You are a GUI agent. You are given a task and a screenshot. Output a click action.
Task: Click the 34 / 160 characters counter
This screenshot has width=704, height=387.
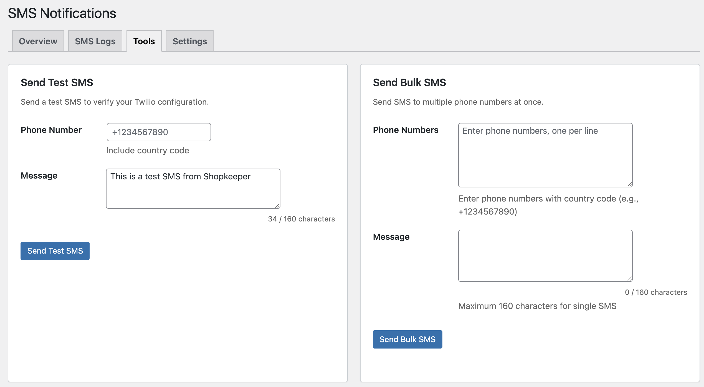coord(301,219)
